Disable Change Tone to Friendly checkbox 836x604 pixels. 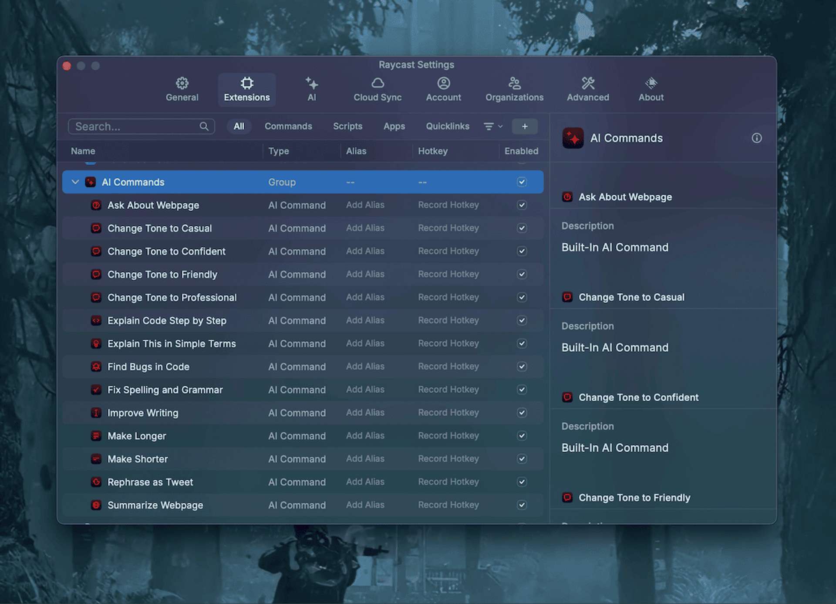click(x=522, y=274)
